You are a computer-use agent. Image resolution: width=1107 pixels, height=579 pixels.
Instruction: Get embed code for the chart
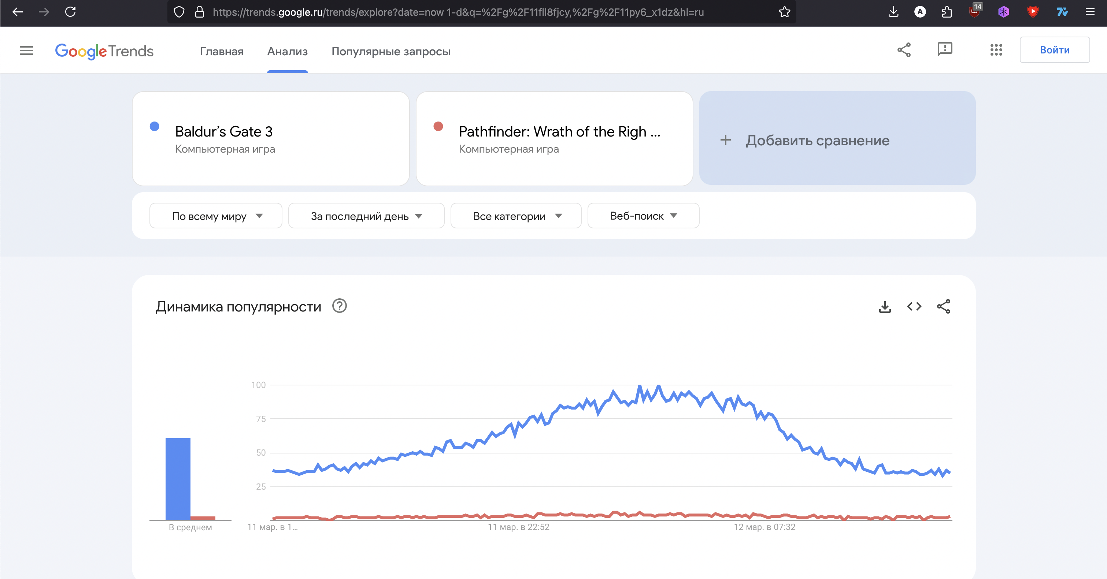pyautogui.click(x=914, y=306)
